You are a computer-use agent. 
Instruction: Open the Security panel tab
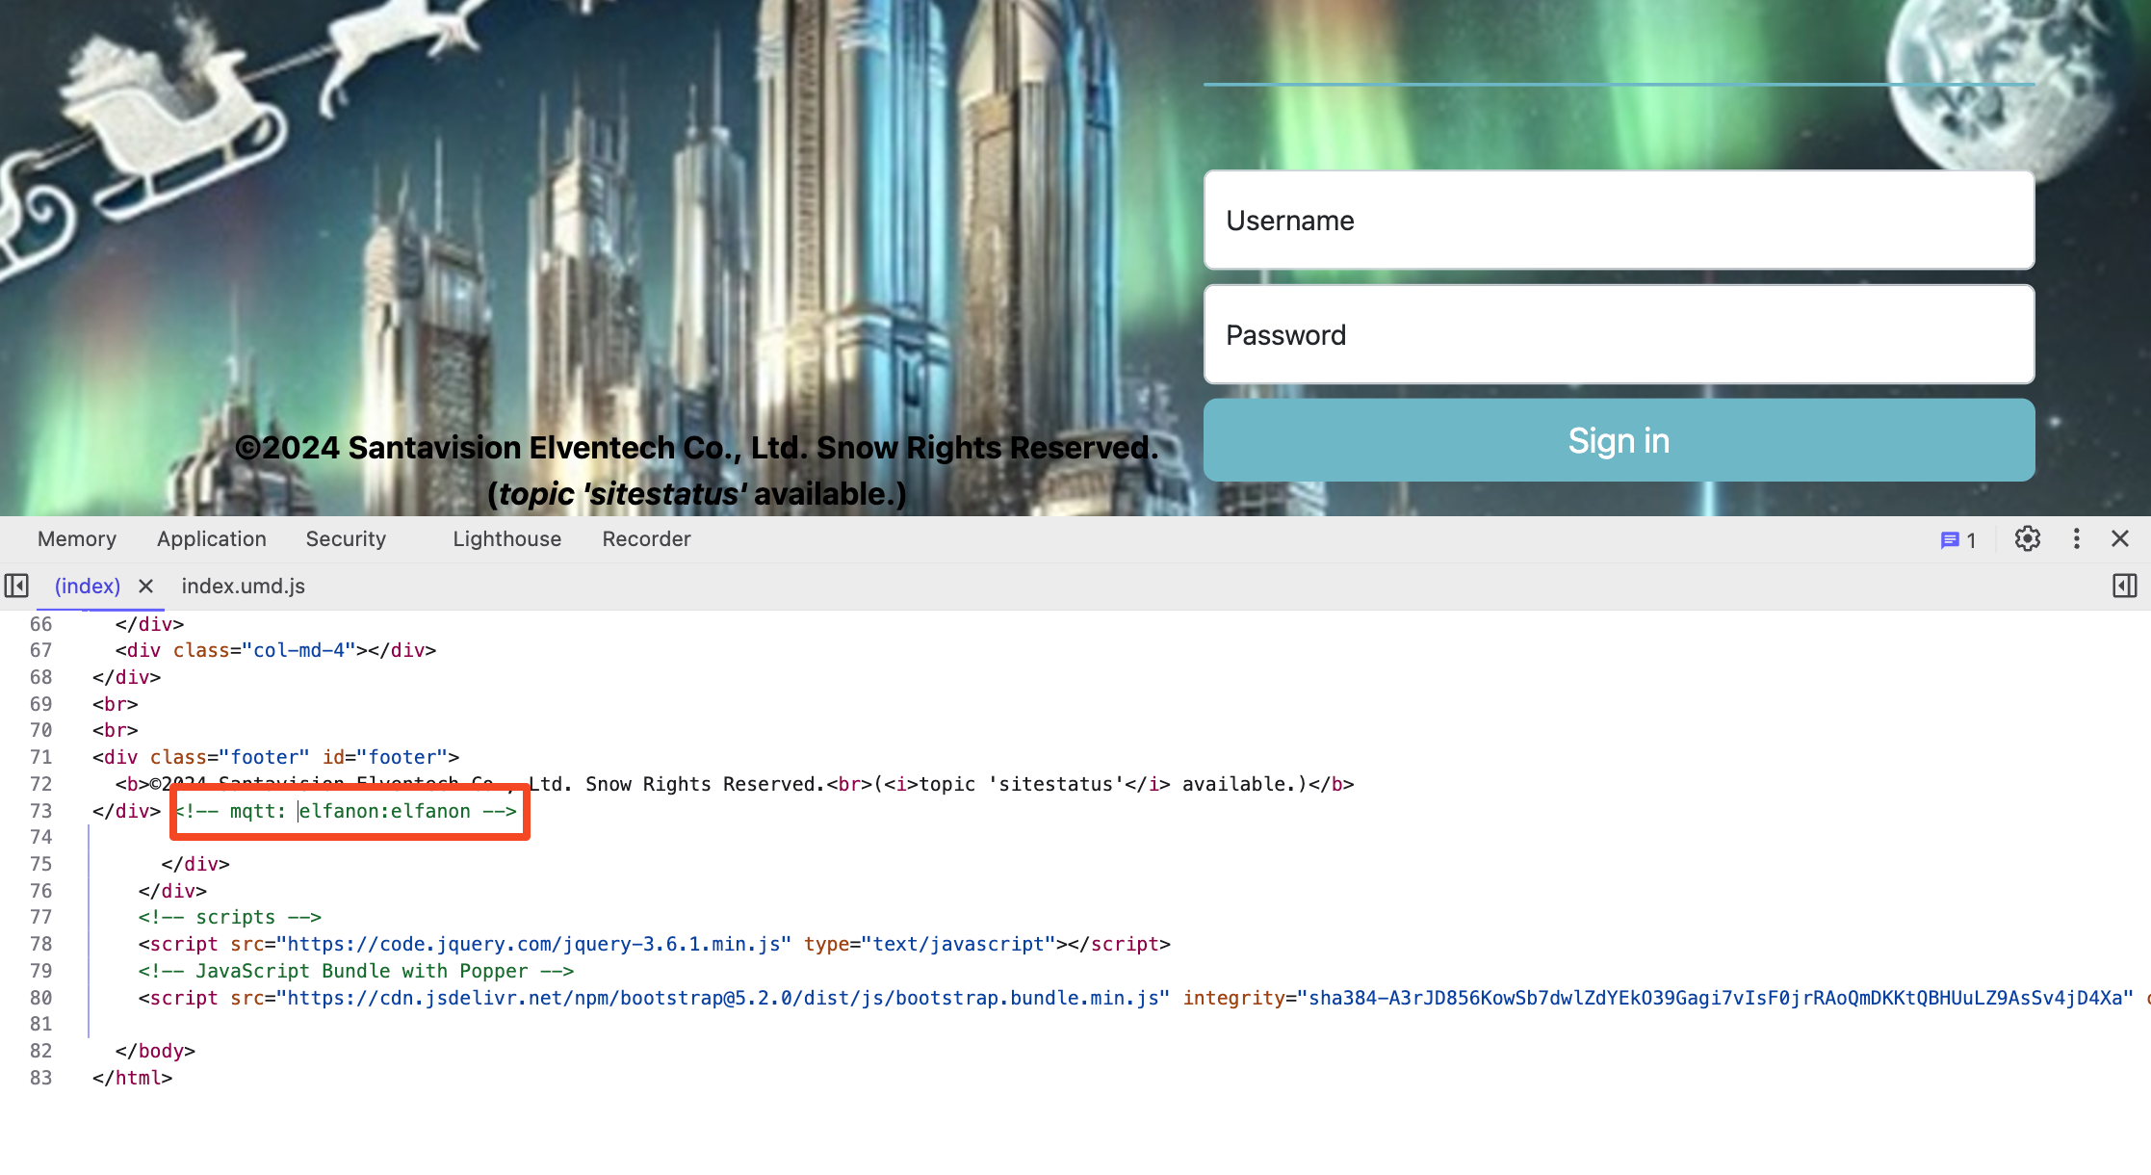coord(346,539)
